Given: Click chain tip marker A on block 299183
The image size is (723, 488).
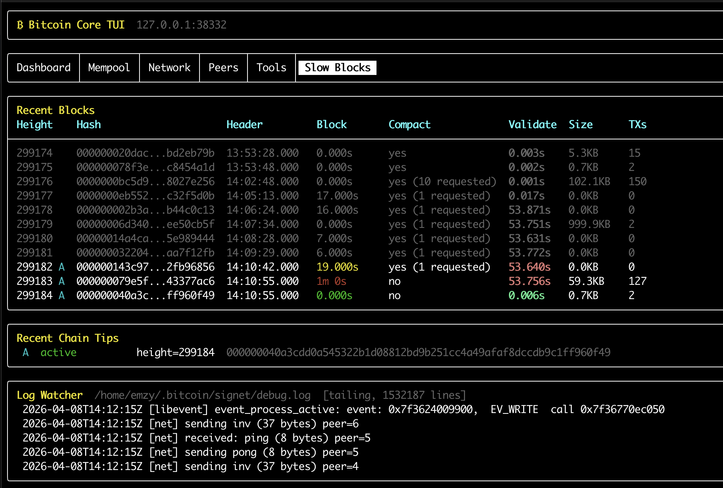Looking at the screenshot, I should (62, 281).
